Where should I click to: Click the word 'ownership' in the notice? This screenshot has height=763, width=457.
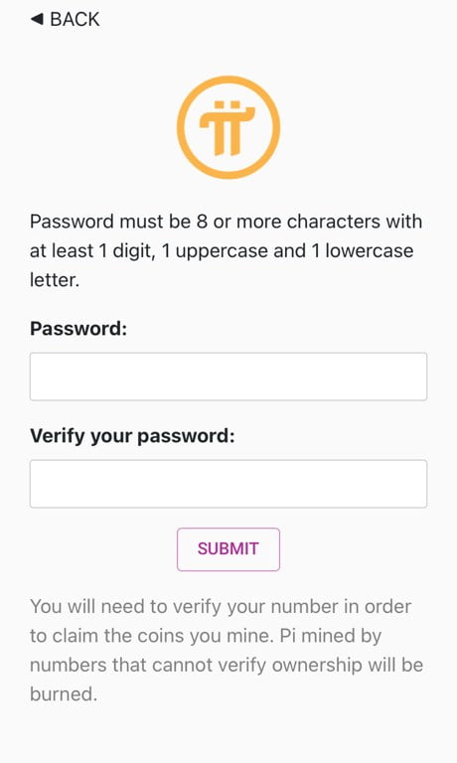pyautogui.click(x=316, y=666)
